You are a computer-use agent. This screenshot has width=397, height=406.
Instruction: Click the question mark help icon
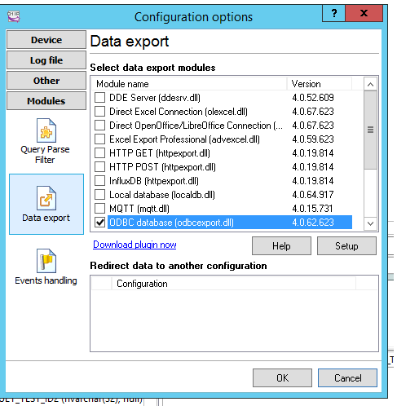coord(333,13)
